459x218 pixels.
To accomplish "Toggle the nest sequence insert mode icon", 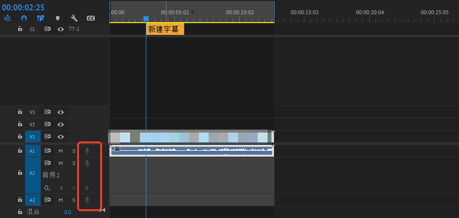I will pos(8,18).
